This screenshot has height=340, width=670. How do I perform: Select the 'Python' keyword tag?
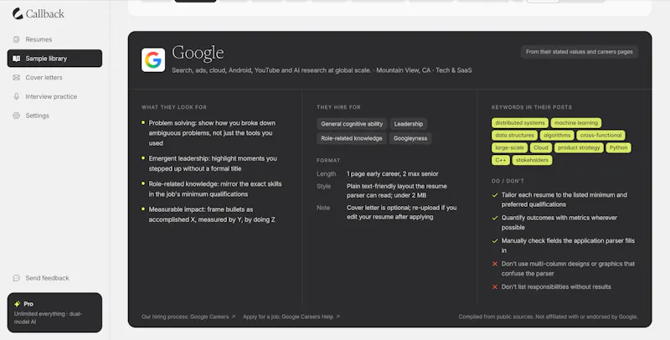(618, 147)
